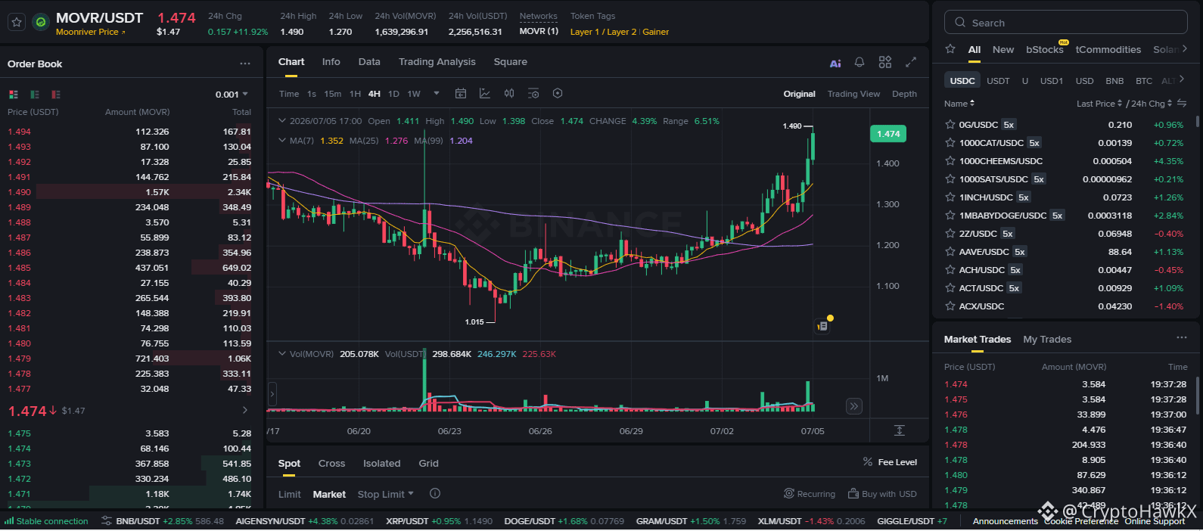
Task: Open the AI analysis icon above chart
Action: [835, 64]
